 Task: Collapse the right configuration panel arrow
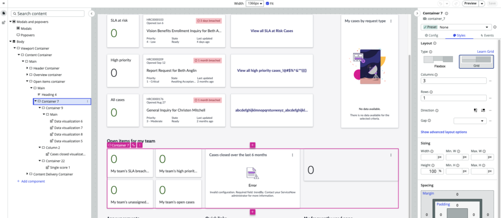pos(417,14)
